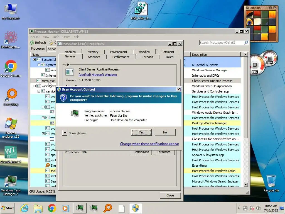Select Processes tab in Process Hacker

(x=38, y=48)
